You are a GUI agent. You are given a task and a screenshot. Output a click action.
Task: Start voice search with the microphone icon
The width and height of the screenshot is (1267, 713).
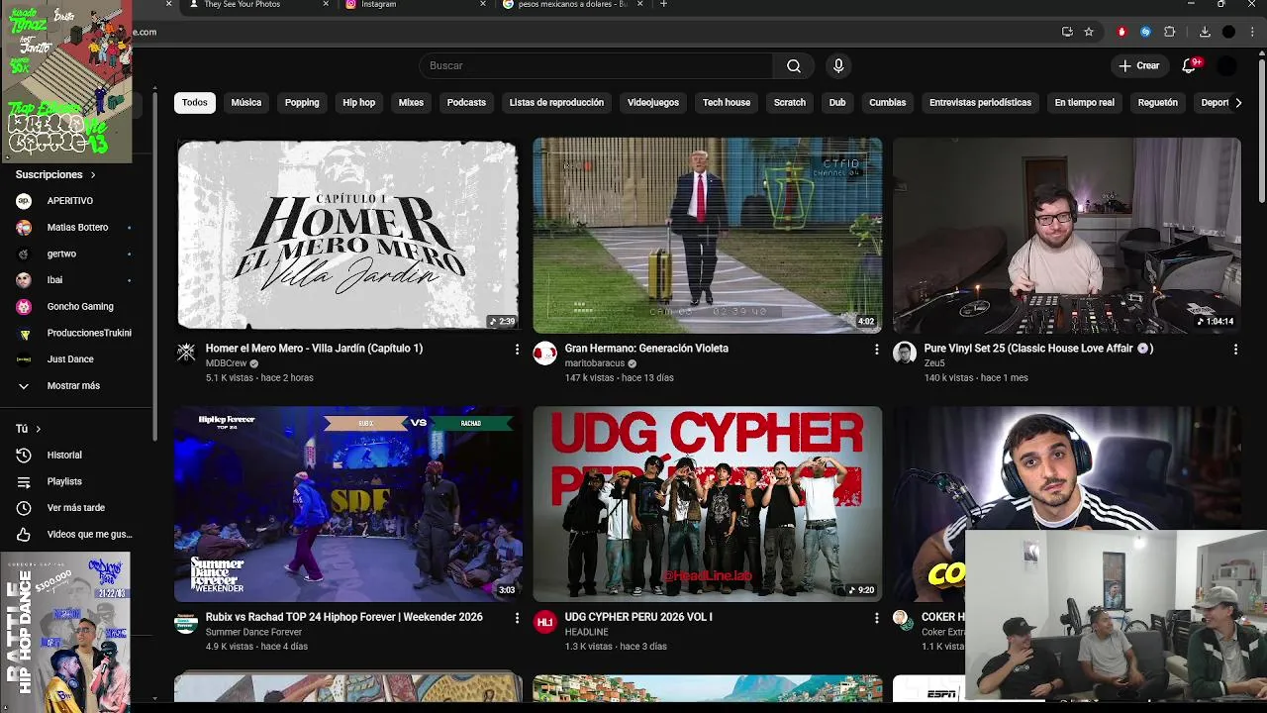[x=838, y=65]
